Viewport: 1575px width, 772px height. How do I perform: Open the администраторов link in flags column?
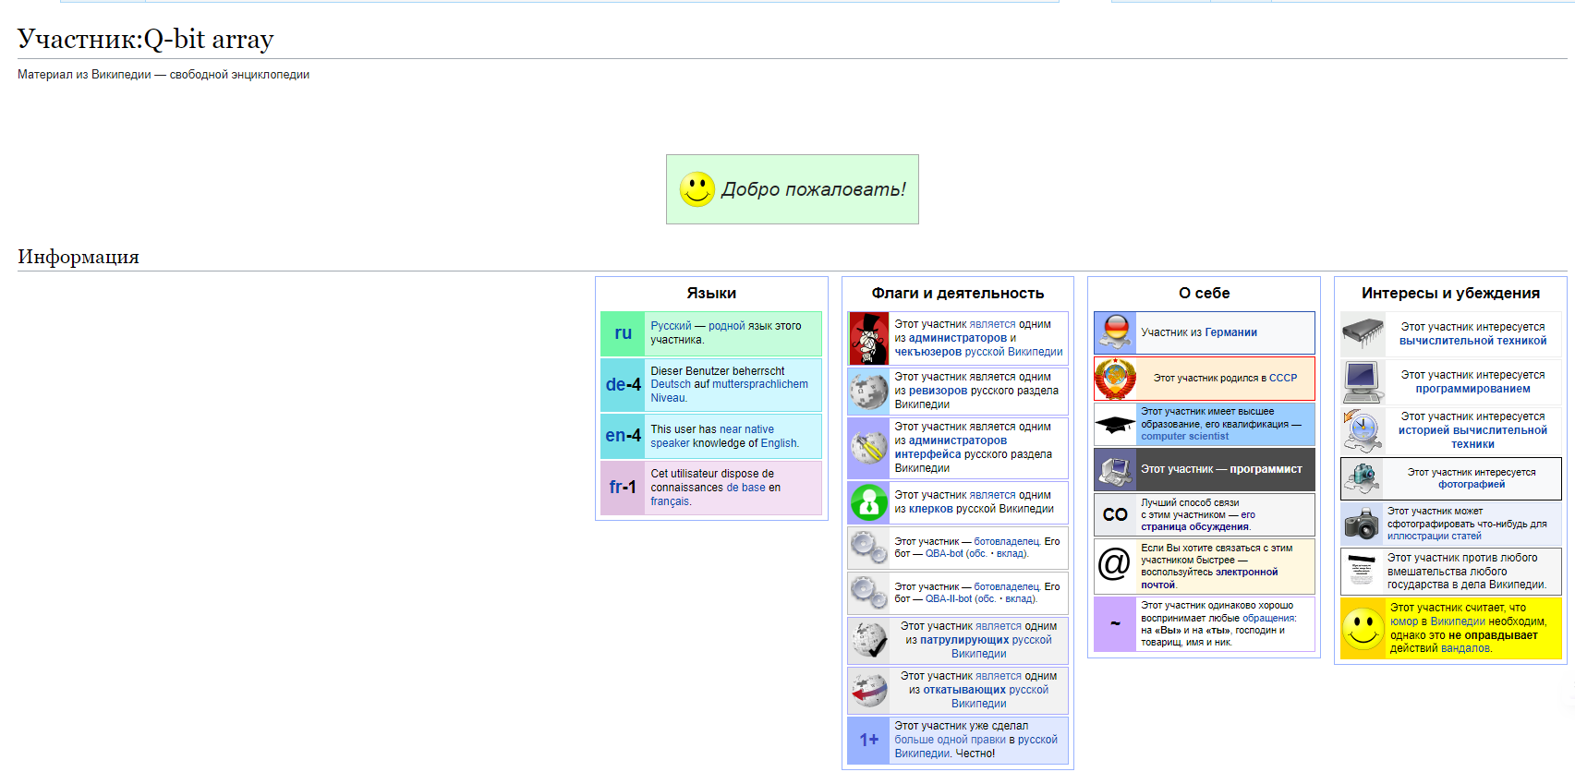click(x=957, y=338)
